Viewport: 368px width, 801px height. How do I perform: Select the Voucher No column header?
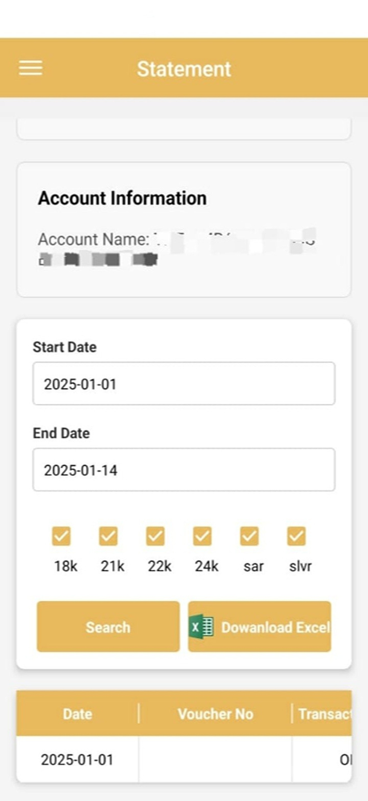point(215,714)
